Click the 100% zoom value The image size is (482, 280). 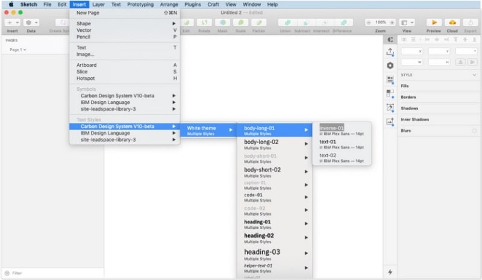(380, 22)
